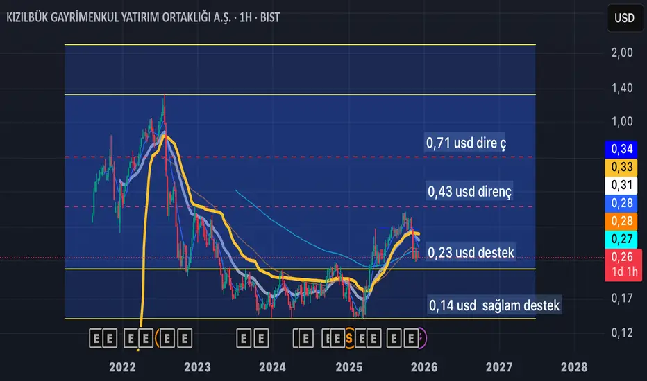This screenshot has width=647, height=381.
Task: Click the purple upcoming-earnings marker by 2026
Action: (x=422, y=338)
